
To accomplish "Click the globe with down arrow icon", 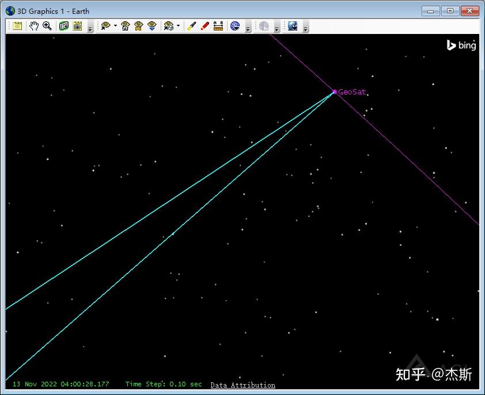I will point(235,26).
